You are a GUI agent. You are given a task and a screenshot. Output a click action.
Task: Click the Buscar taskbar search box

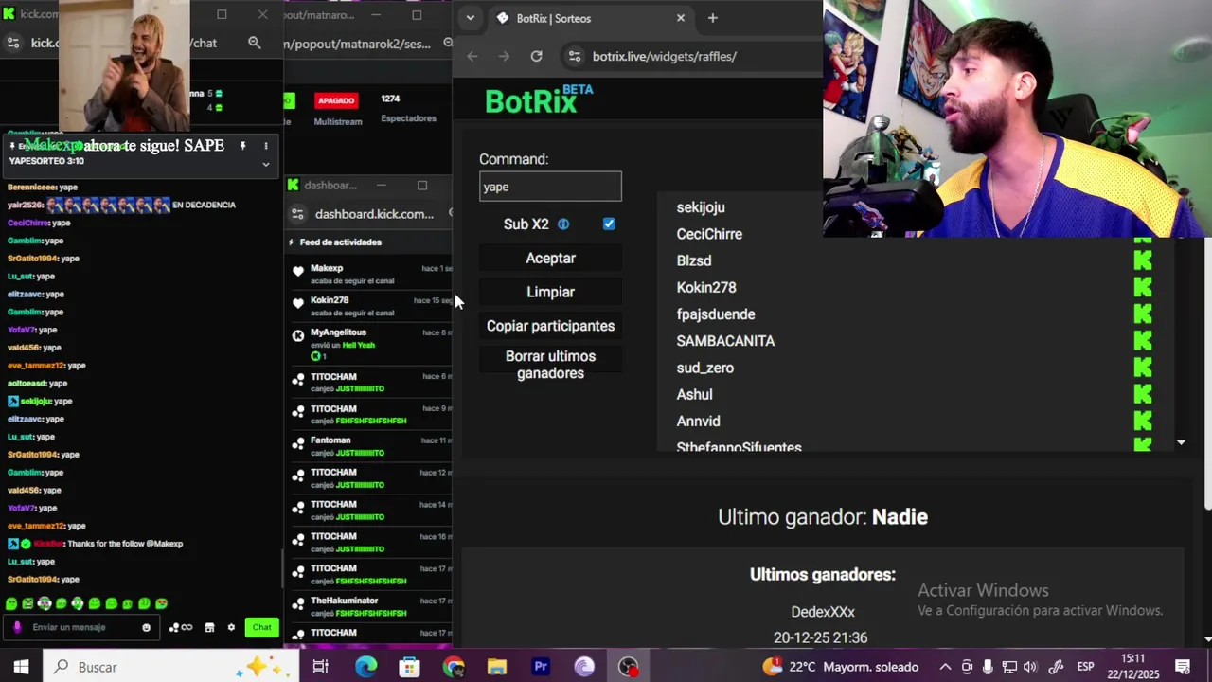point(172,667)
